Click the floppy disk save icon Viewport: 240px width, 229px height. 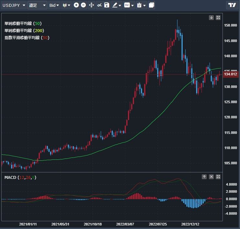(x=107, y=5)
